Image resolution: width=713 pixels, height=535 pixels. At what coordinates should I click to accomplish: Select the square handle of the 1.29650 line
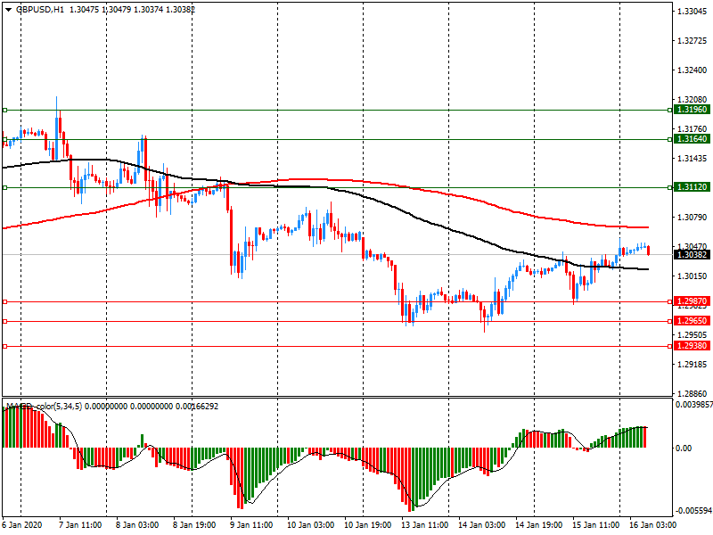click(x=5, y=321)
